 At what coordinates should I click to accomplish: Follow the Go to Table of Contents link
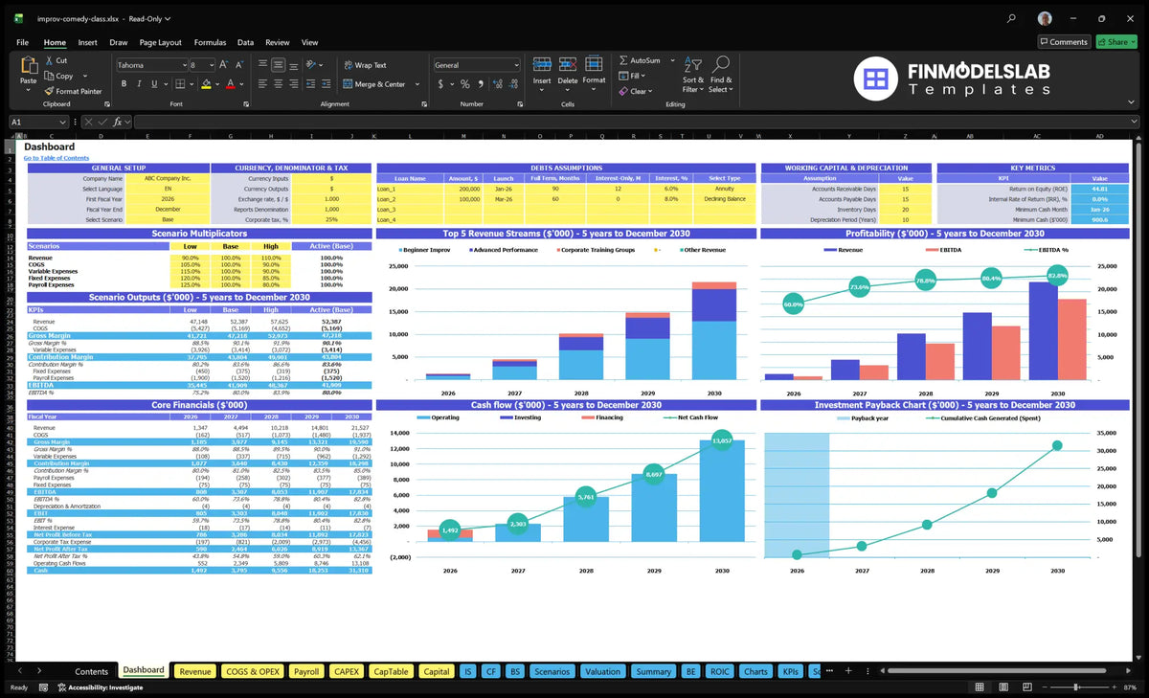pos(56,158)
